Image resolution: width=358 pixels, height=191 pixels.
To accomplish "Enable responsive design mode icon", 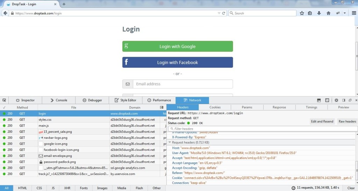I will tap(327, 100).
